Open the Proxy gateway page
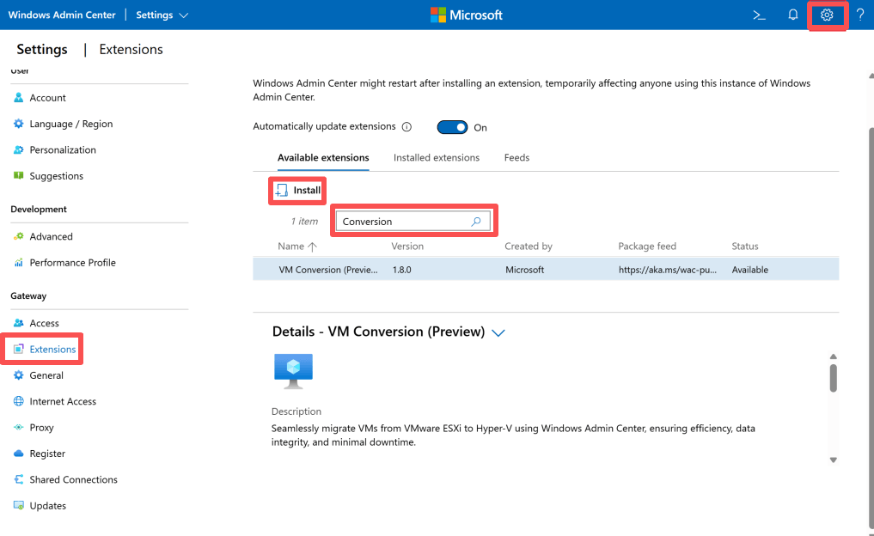 point(41,428)
